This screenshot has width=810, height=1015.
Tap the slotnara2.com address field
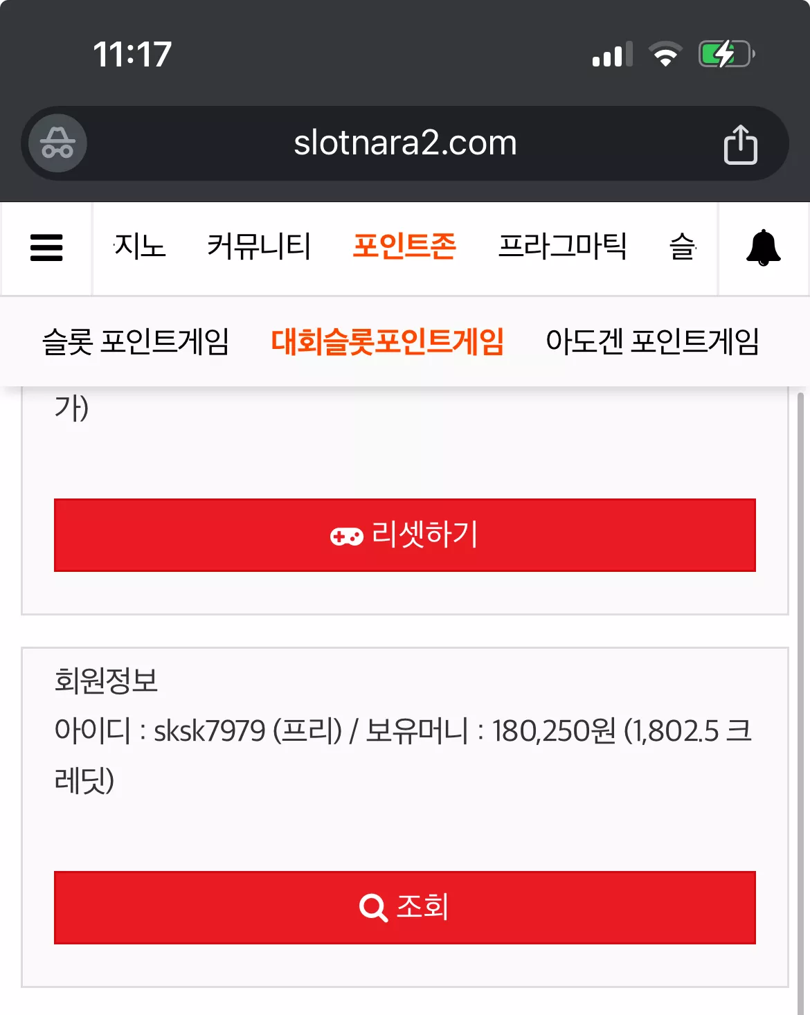pos(405,143)
